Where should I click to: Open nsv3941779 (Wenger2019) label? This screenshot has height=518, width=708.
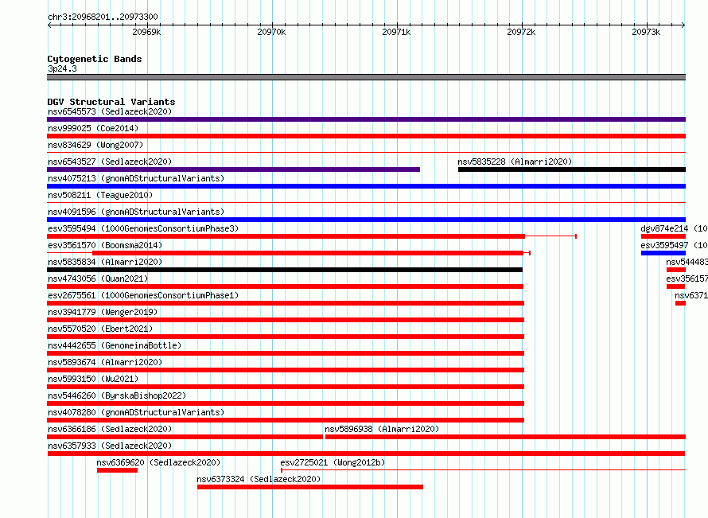103,312
